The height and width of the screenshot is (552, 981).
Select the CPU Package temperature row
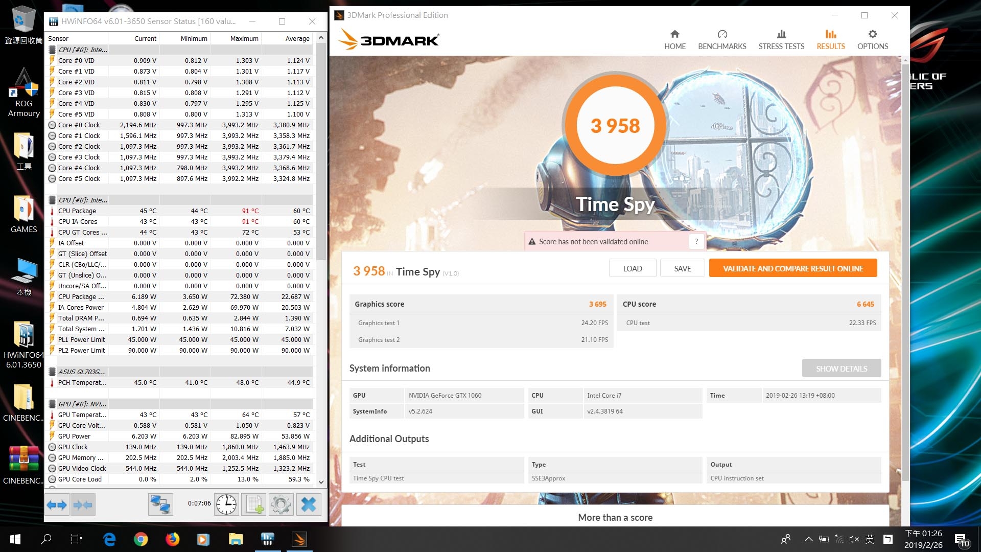(x=180, y=211)
